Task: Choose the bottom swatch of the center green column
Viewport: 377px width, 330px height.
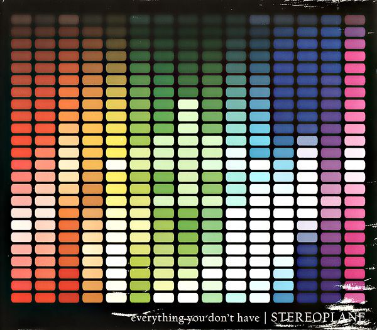Action: (x=188, y=297)
